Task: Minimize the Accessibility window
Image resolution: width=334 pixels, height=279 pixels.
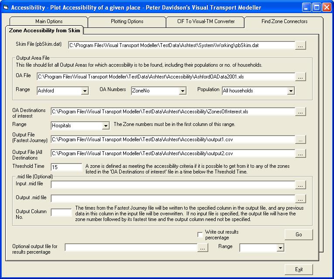Action: click(306, 8)
